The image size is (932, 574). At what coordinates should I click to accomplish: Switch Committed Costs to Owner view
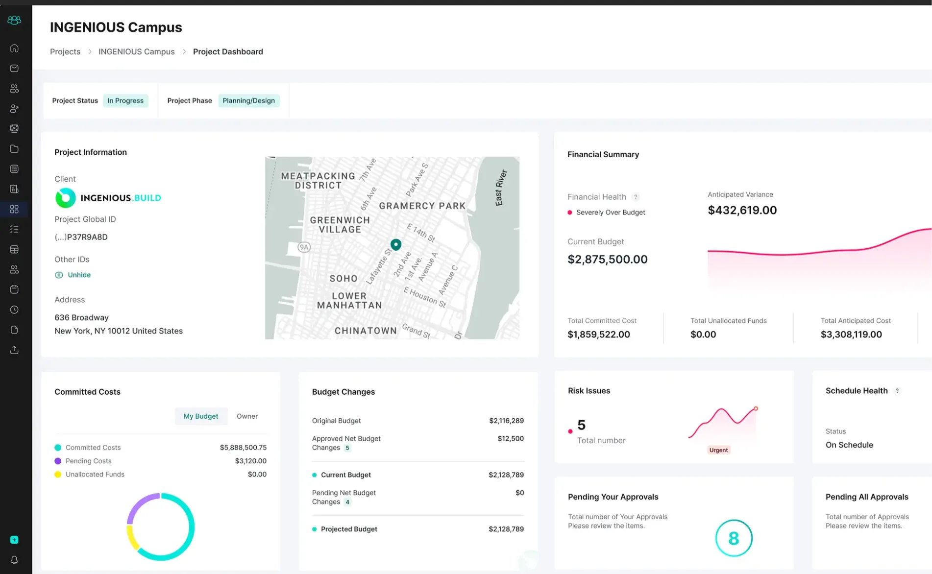point(247,416)
